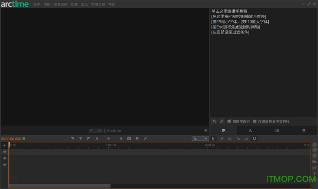Viewport: 318px width, 189px height.
Task: Click the green status dot beside timecode
Action: (24, 138)
